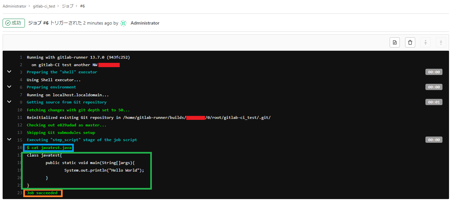Show the complete raw job log
Image resolution: width=451 pixels, height=203 pixels.
point(395,42)
